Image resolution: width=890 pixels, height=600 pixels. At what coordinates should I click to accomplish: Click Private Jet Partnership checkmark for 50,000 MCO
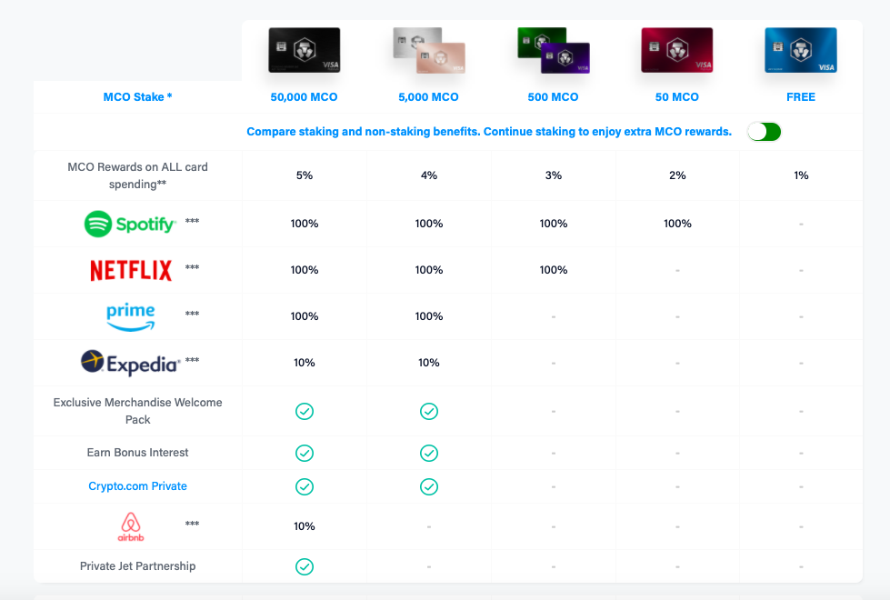point(305,566)
